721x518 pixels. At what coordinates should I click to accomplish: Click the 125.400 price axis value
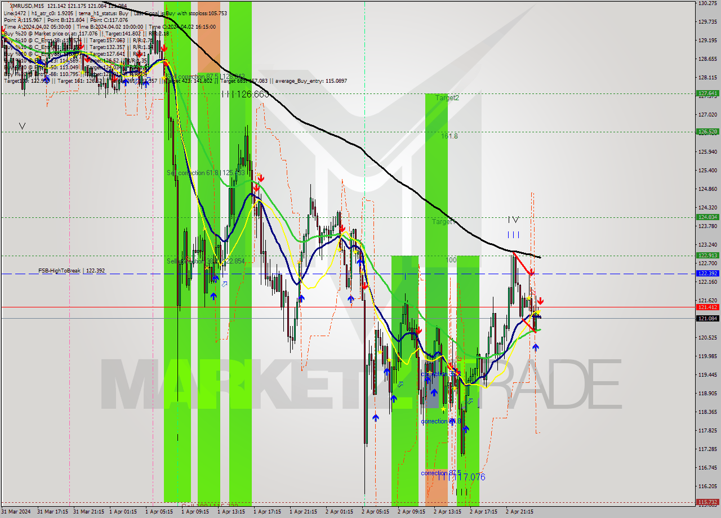coord(708,171)
